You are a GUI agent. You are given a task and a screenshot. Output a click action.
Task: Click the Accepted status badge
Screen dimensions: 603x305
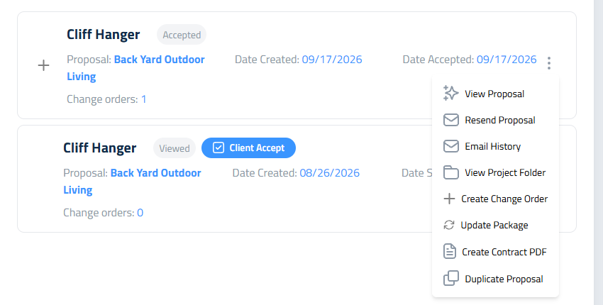(182, 35)
